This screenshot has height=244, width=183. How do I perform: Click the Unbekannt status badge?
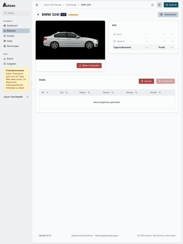(73, 15)
